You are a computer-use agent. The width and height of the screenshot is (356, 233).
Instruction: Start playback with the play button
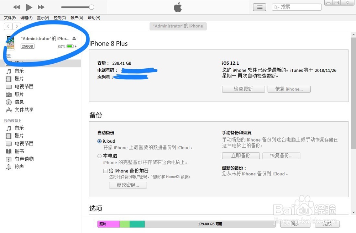(x=29, y=7)
